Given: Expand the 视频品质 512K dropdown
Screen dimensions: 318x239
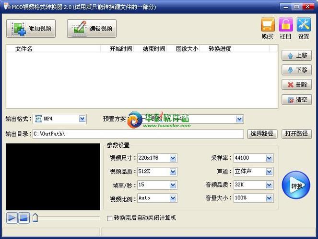Looking at the screenshot, I should [173, 172].
